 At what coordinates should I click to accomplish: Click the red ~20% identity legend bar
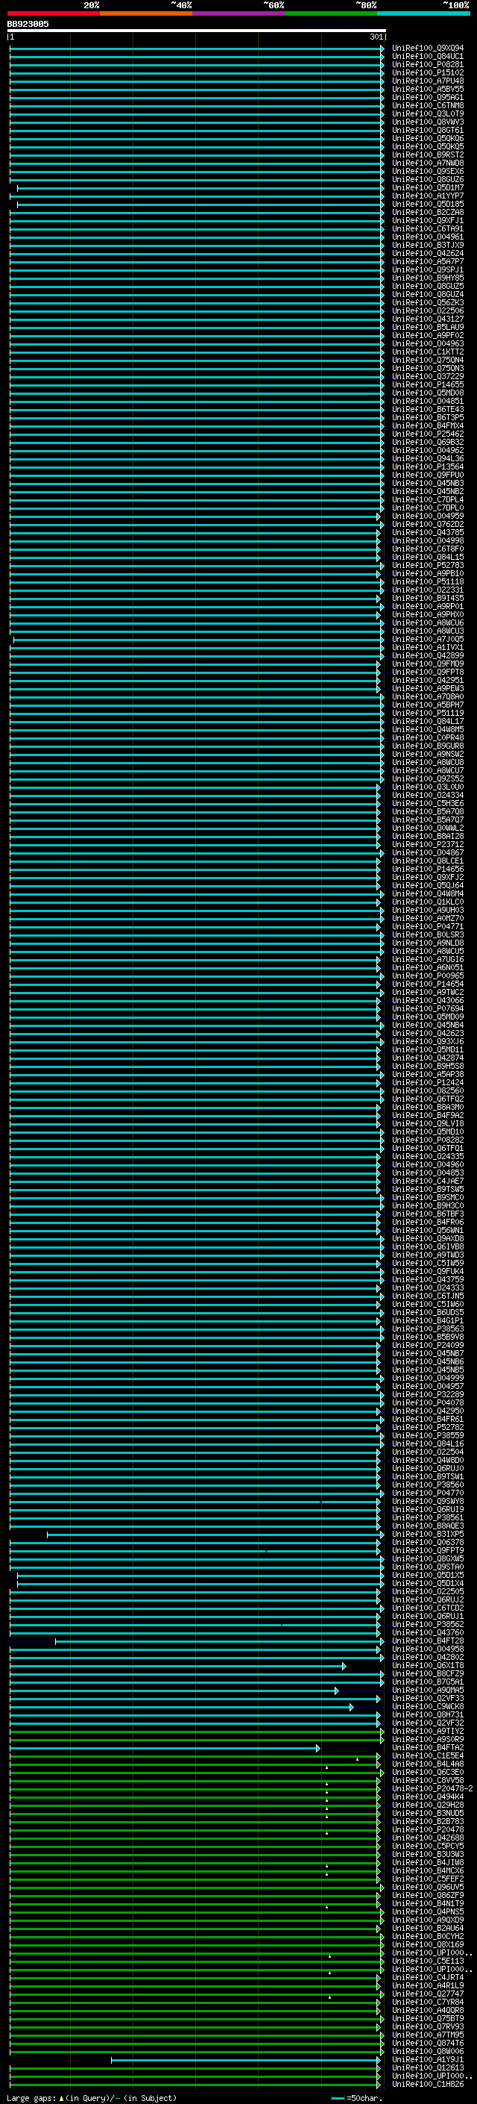click(x=53, y=14)
